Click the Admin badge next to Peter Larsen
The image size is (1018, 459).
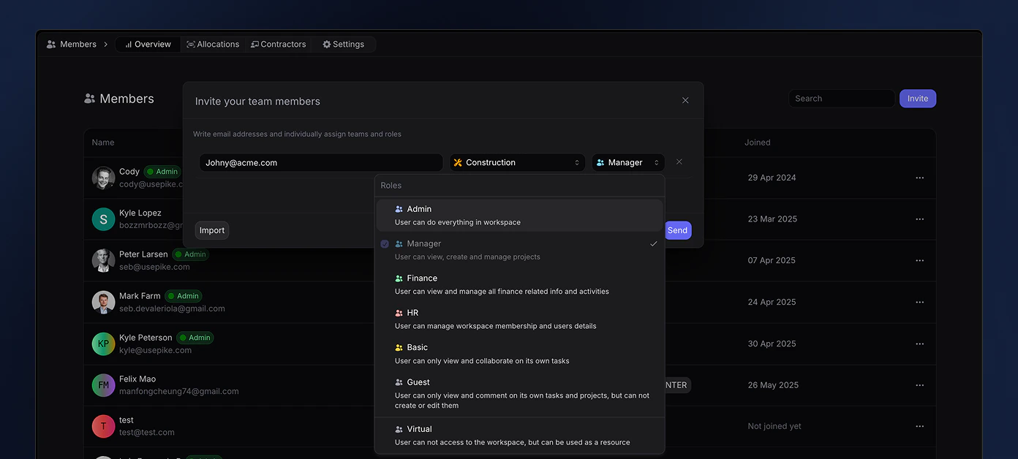point(191,254)
